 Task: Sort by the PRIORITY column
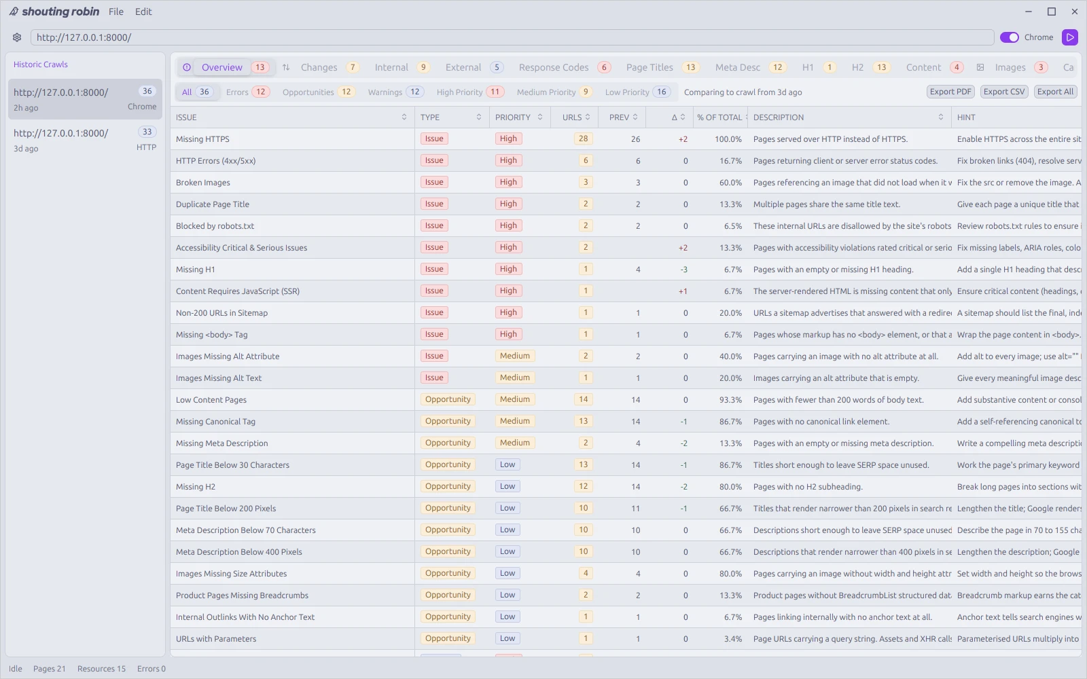(x=519, y=117)
